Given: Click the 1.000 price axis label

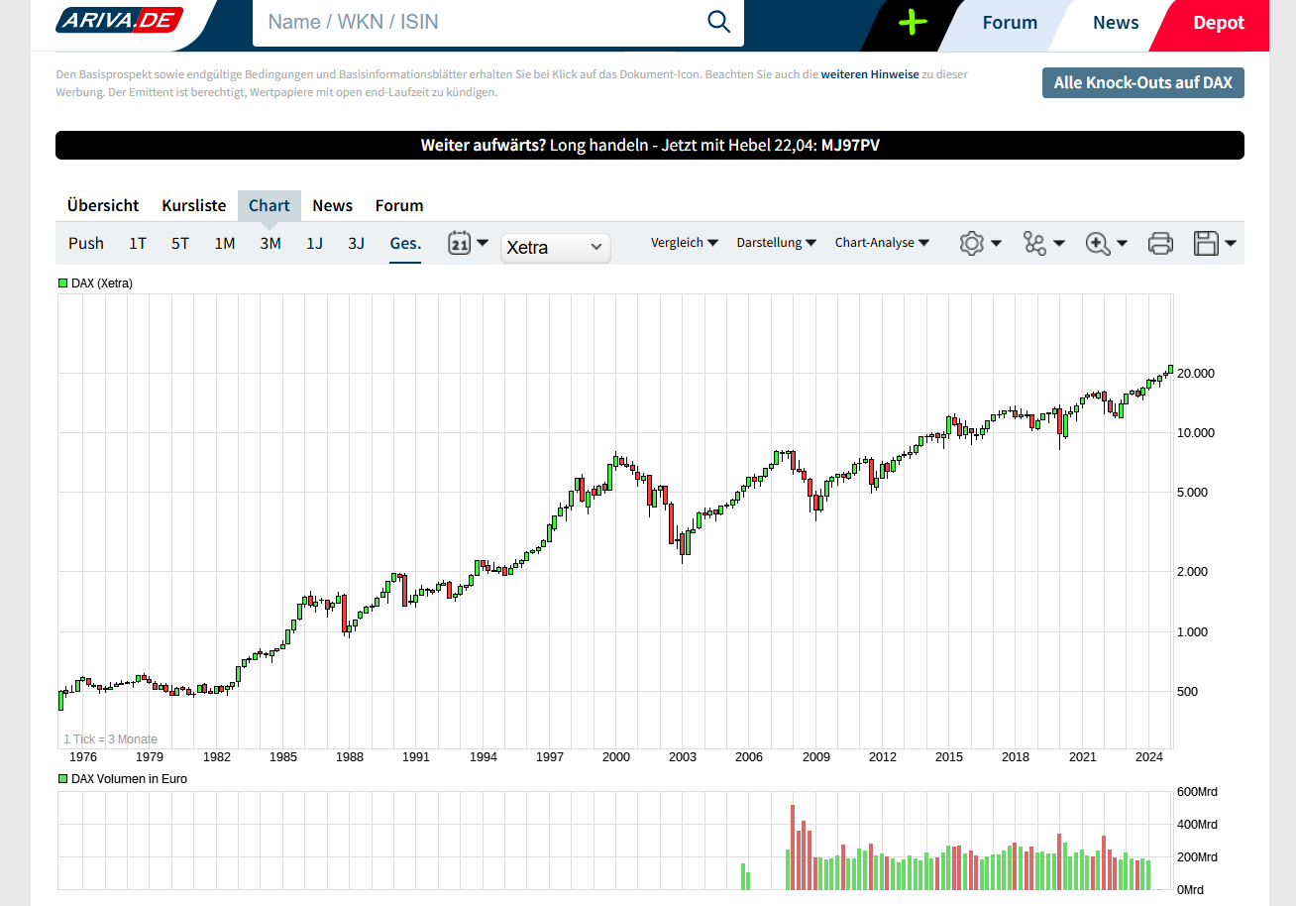Looking at the screenshot, I should point(1192,632).
